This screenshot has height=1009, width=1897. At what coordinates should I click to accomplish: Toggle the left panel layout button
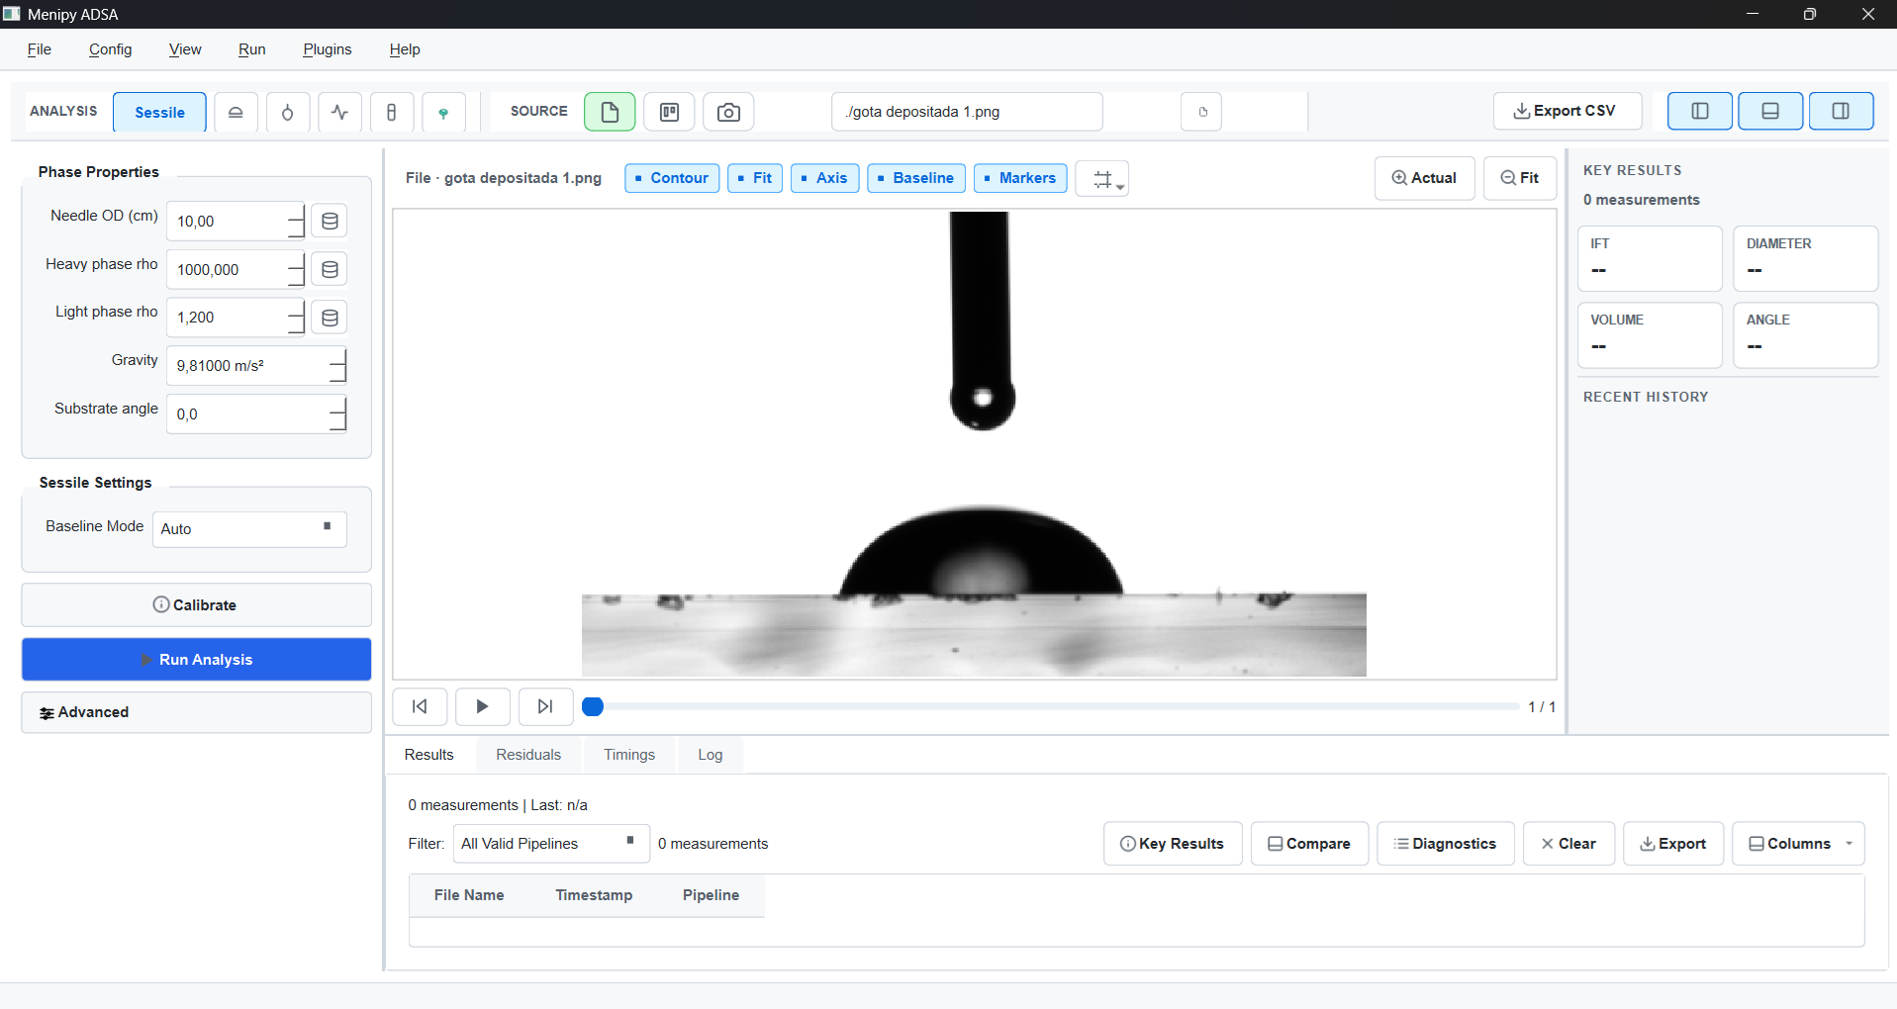click(x=1700, y=111)
